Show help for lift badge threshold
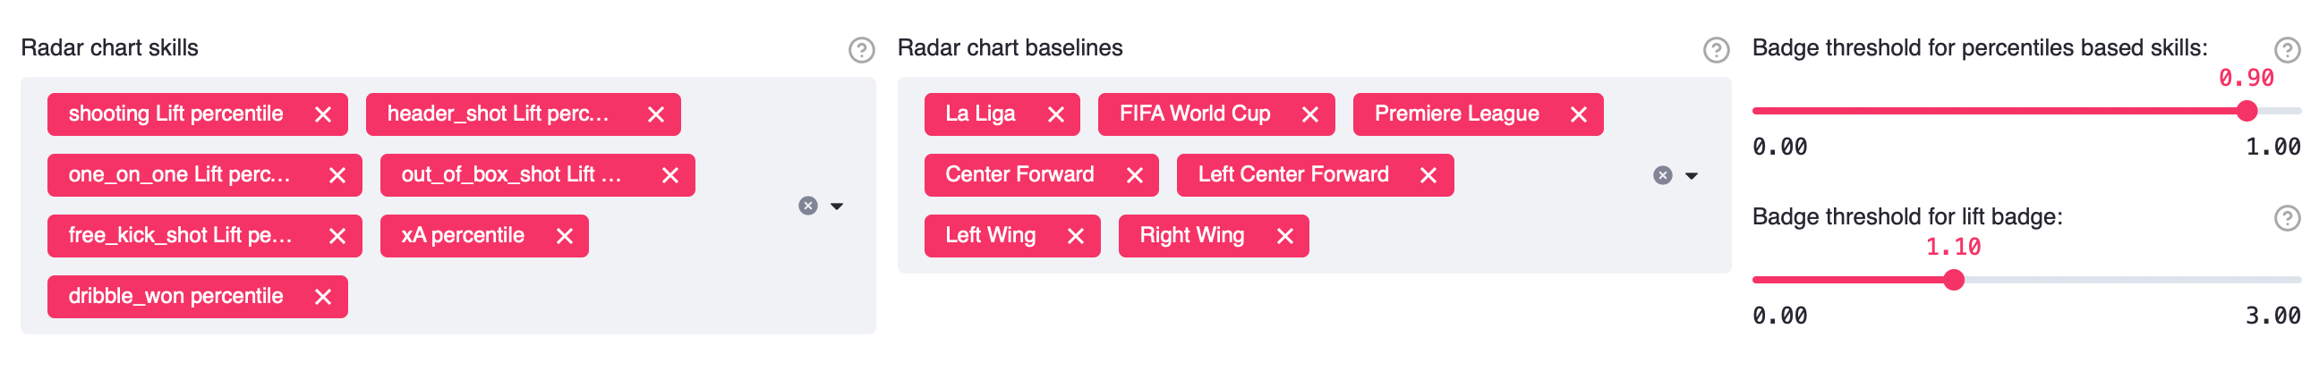Image resolution: width=2319 pixels, height=371 pixels. (2287, 218)
